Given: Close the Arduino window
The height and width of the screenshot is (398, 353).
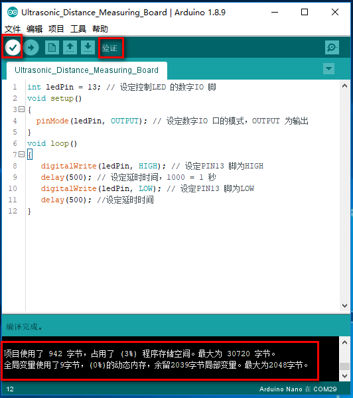Looking at the screenshot, I should [x=335, y=12].
